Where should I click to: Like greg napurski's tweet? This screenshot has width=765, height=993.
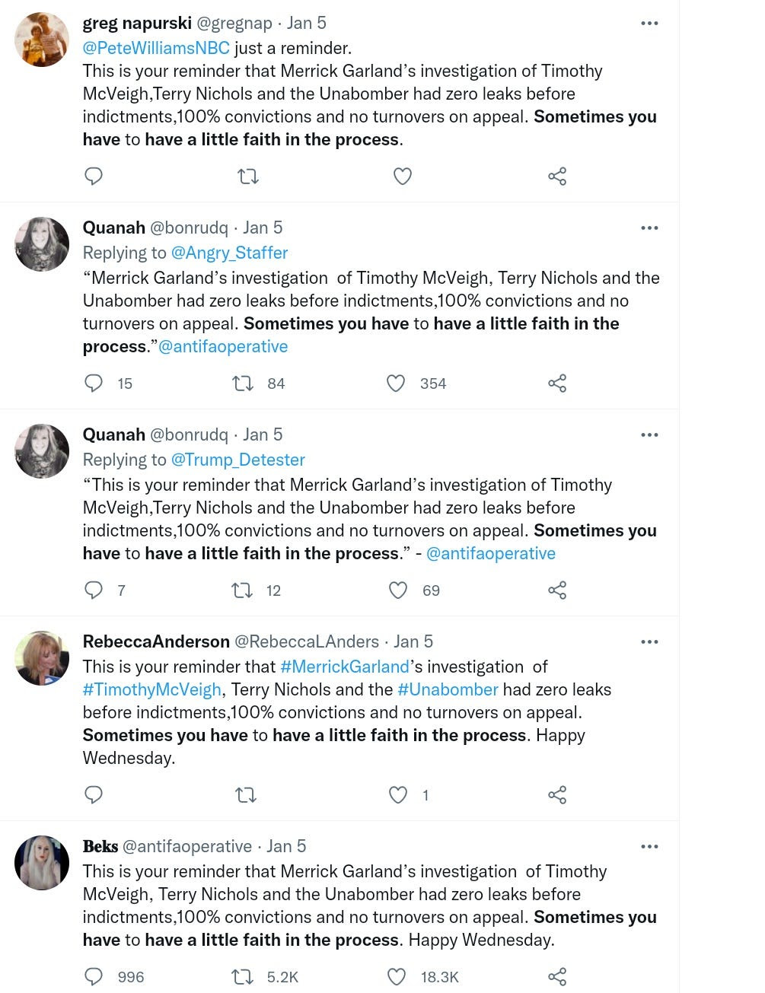pos(402,177)
